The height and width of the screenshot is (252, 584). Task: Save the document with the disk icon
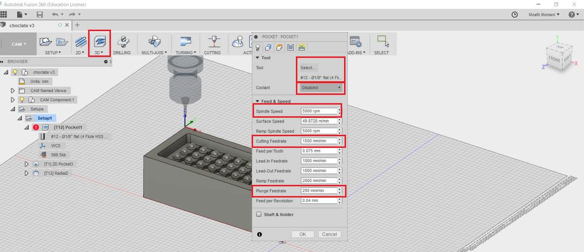[39, 15]
